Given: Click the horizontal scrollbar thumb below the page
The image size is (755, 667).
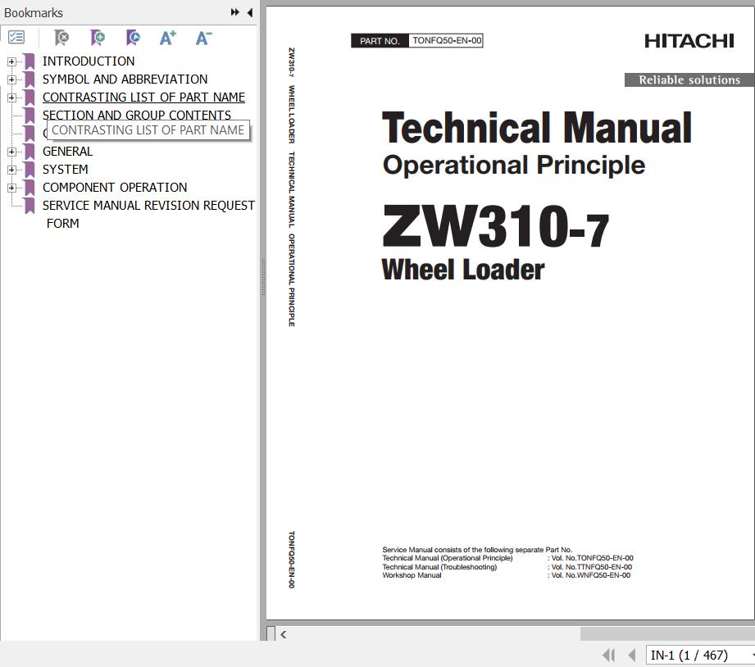Looking at the screenshot, I should (x=667, y=633).
